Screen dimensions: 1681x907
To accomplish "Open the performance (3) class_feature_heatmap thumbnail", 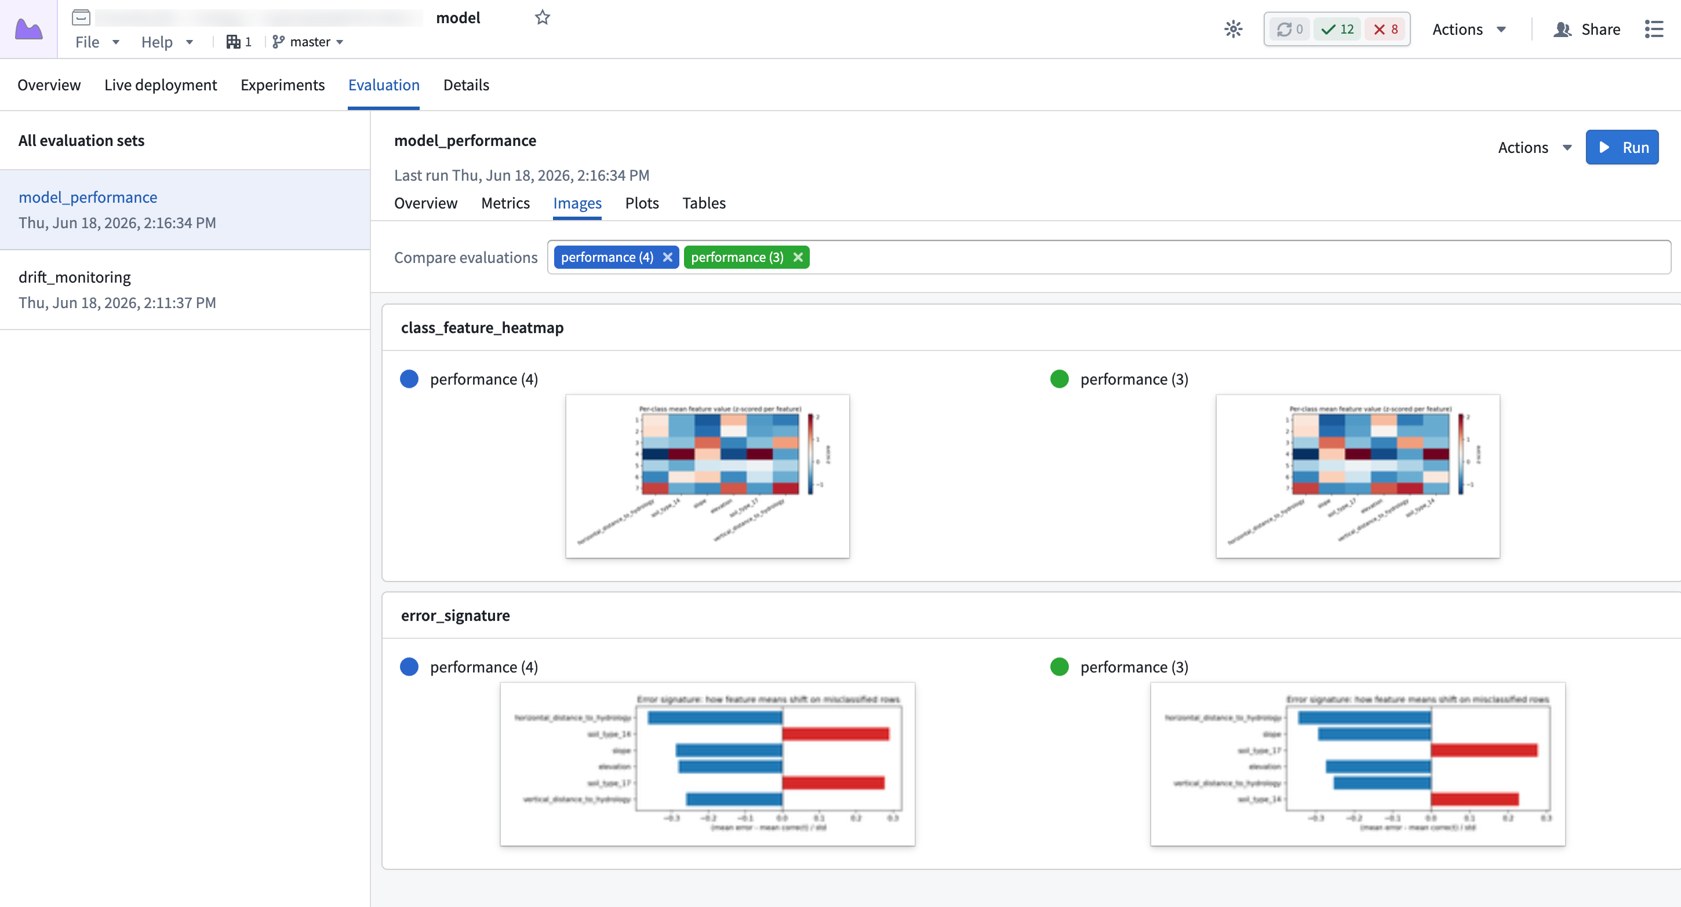I will 1358,476.
